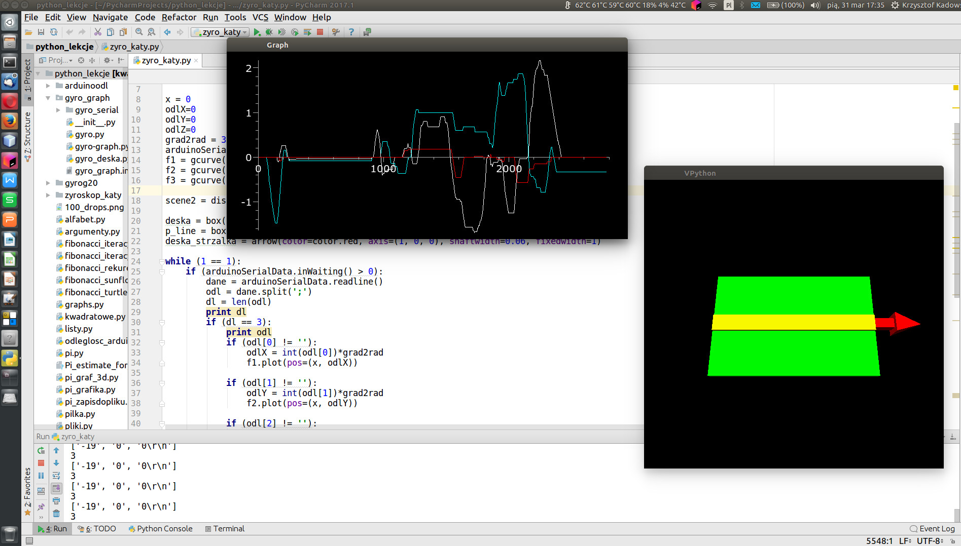Stop the process from the main toolbar
This screenshot has width=961, height=546.
(320, 32)
